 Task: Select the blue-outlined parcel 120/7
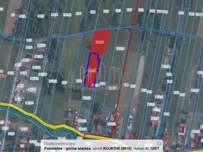(92, 70)
